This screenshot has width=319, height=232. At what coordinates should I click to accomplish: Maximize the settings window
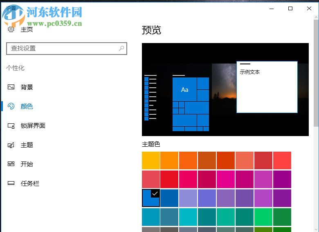point(290,9)
